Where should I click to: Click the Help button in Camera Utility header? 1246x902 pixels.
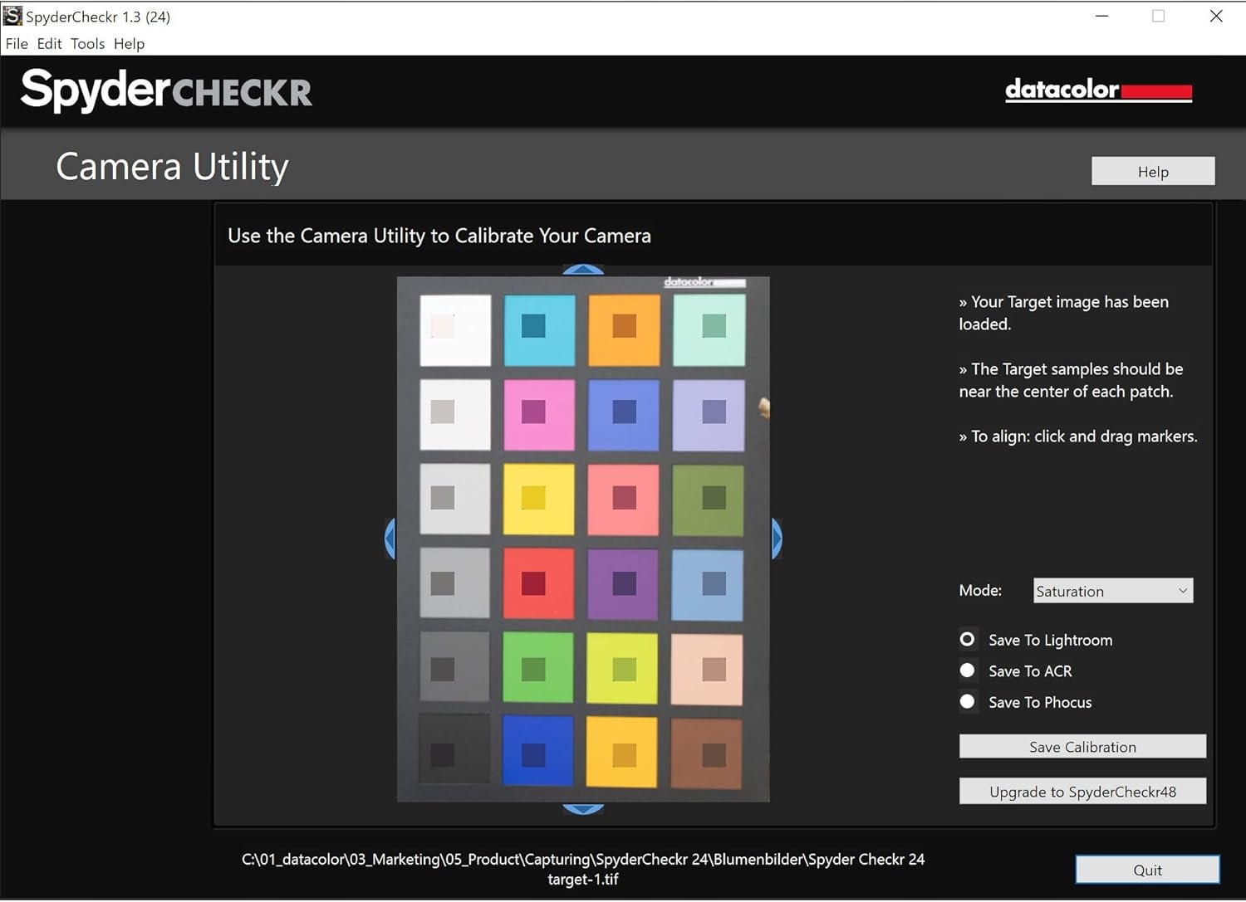1152,172
